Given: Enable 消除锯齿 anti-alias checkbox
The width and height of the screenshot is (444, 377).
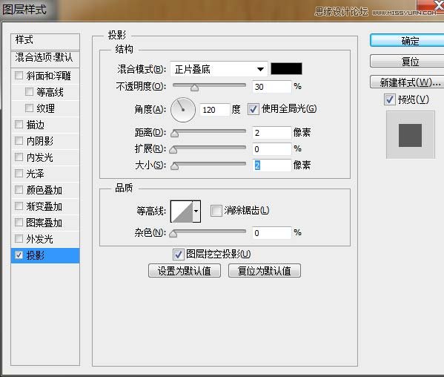Looking at the screenshot, I should [216, 211].
